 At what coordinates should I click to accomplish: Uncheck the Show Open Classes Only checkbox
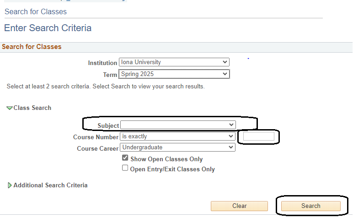125,158
